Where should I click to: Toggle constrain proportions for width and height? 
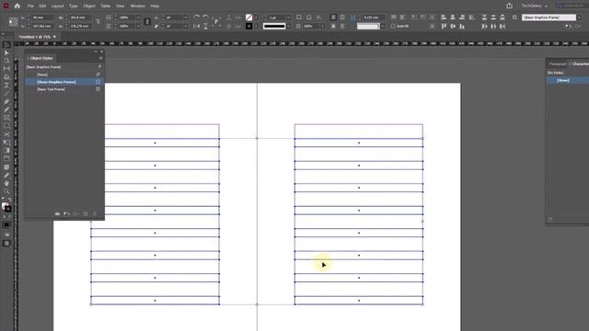98,22
